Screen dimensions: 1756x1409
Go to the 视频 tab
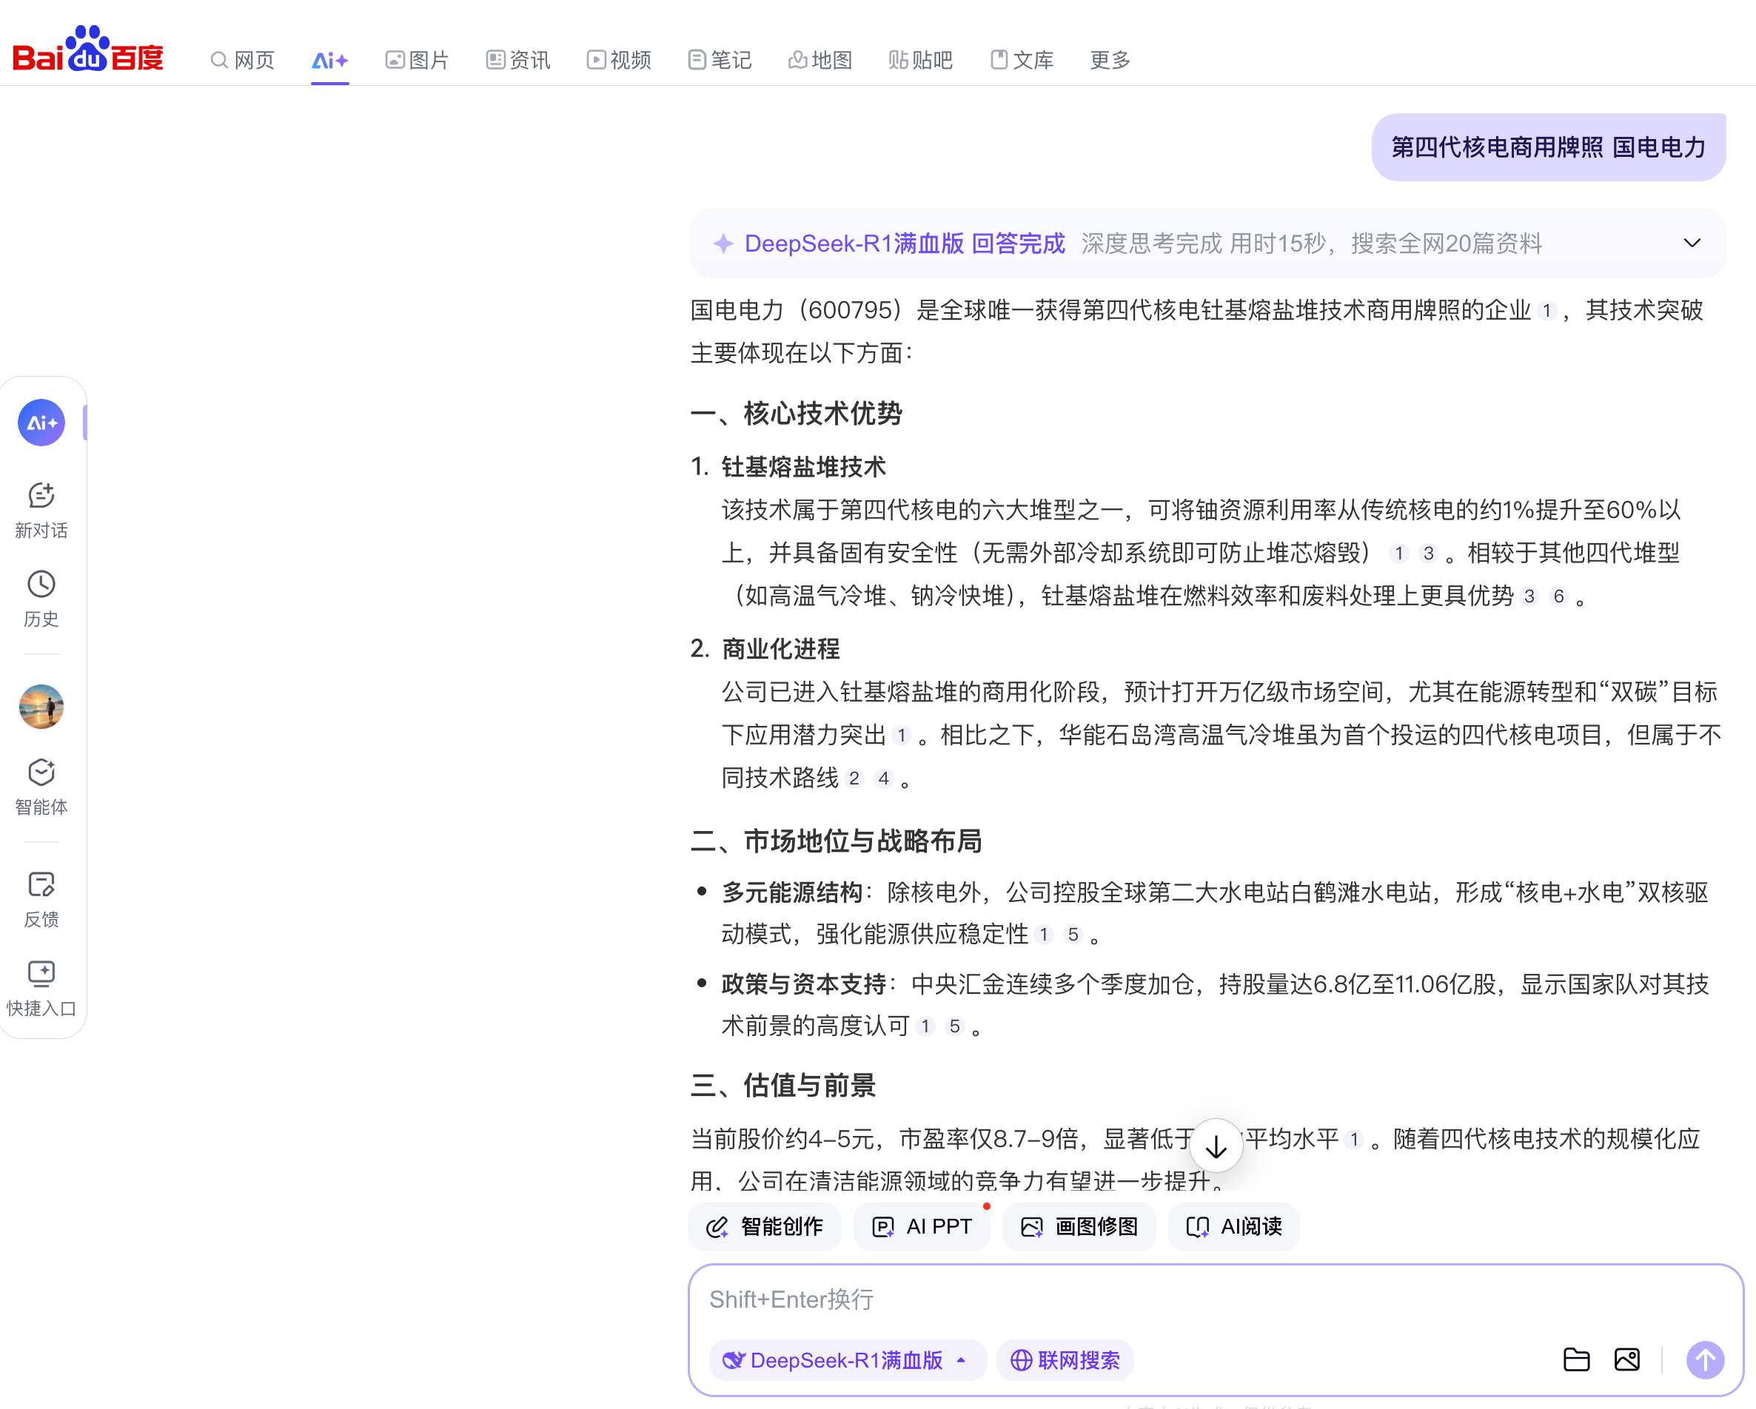click(x=619, y=60)
